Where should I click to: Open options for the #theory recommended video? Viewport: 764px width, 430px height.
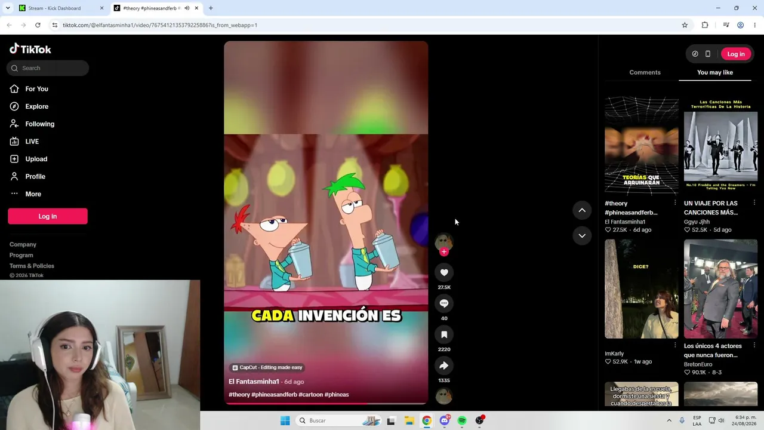pyautogui.click(x=675, y=203)
